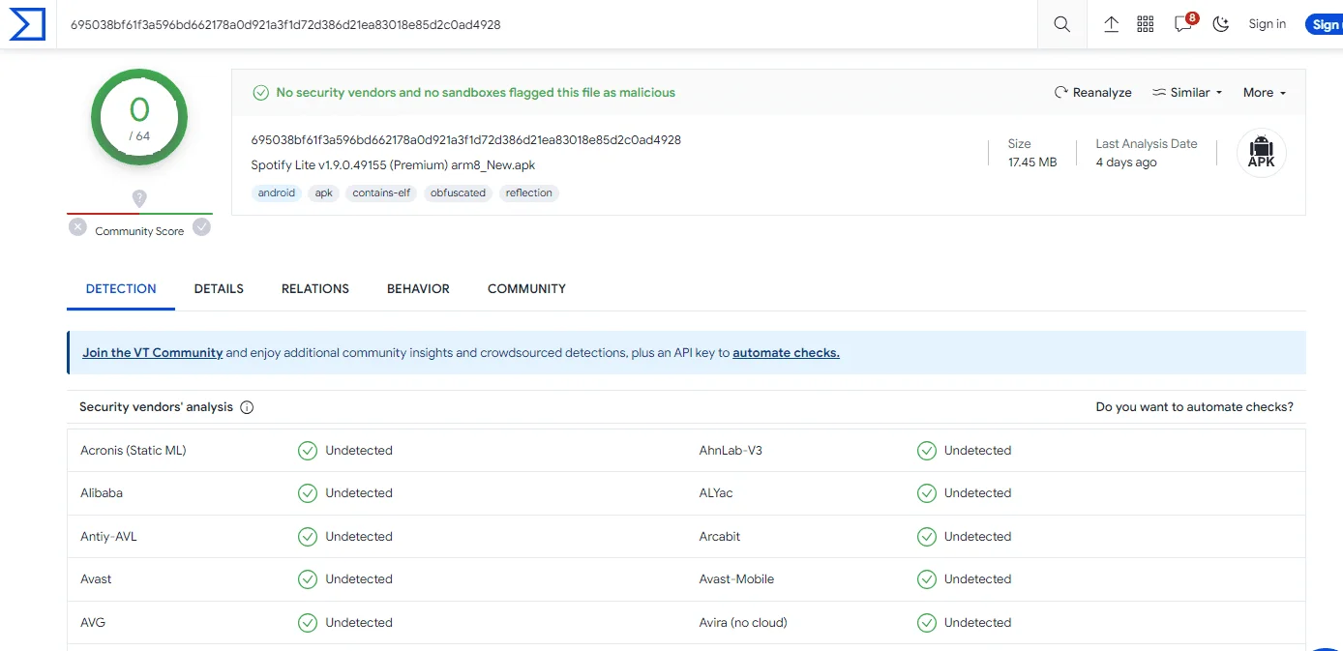This screenshot has height=651, width=1343.
Task: Click Antiy-AVL undetected check icon
Action: click(308, 537)
